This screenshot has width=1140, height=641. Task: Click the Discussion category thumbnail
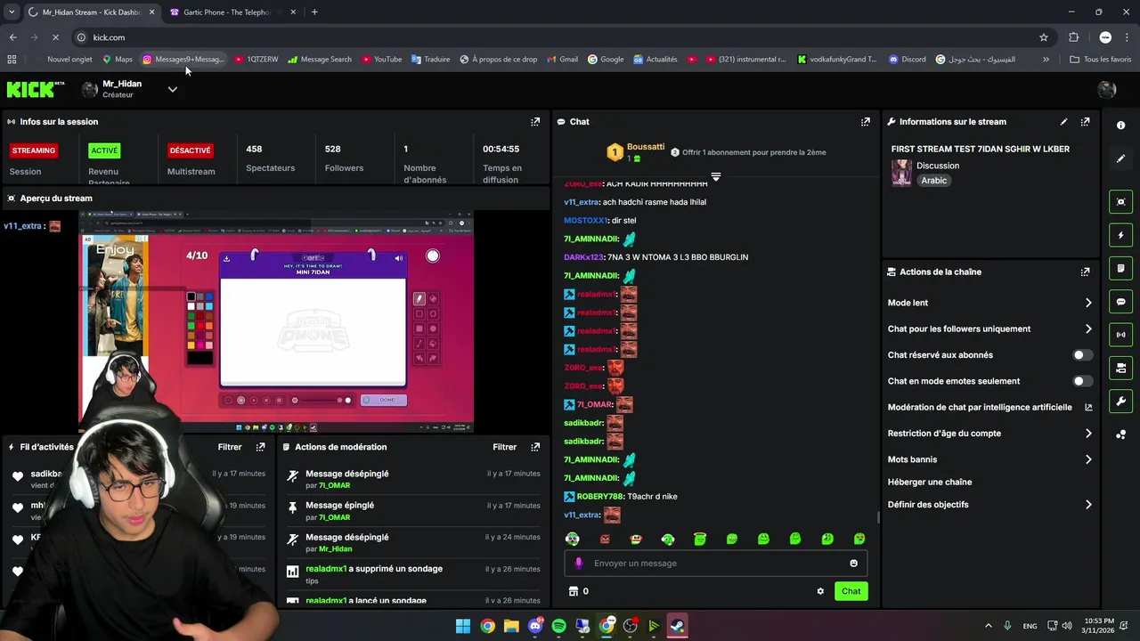click(x=901, y=173)
